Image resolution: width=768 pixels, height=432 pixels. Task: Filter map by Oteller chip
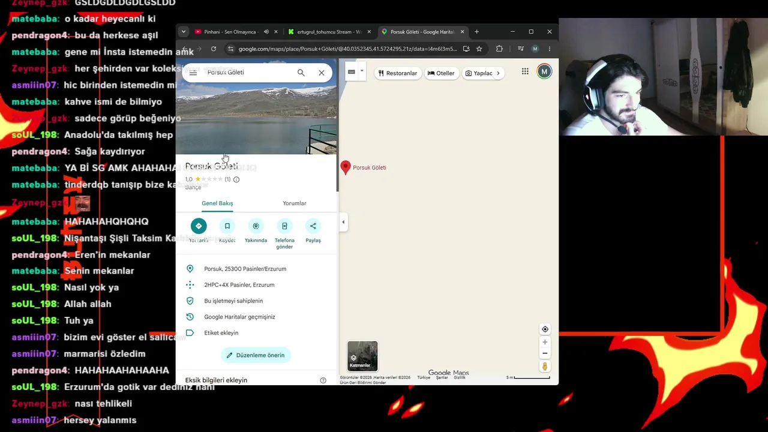pos(441,73)
